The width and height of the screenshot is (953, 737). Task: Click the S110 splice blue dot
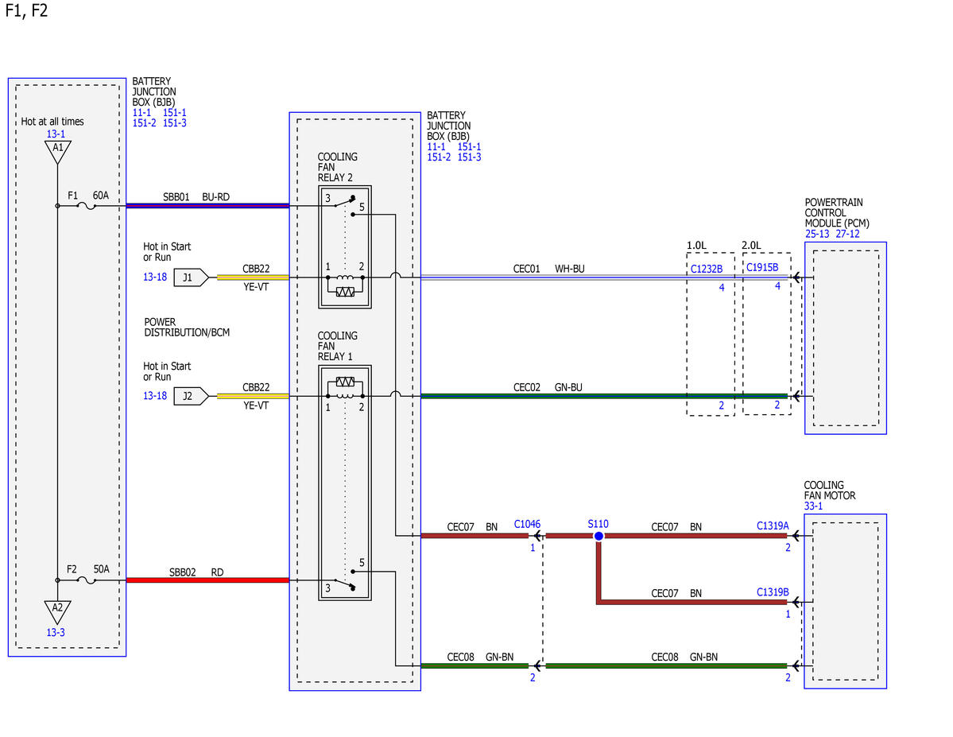click(x=599, y=536)
